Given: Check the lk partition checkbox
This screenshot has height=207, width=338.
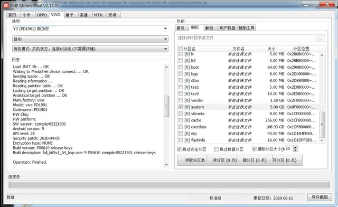Looking at the screenshot, I should 181,54.
